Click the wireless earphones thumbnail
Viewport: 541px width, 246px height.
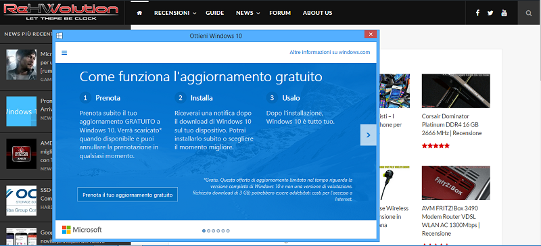click(x=395, y=183)
